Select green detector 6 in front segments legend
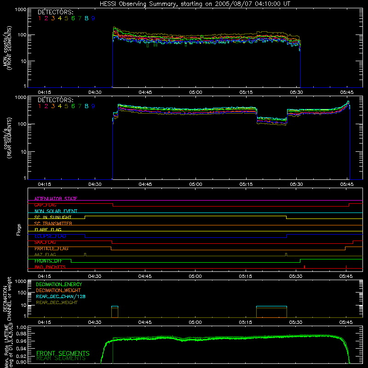Image resolution: width=368 pixels, height=368 pixels. point(73,18)
